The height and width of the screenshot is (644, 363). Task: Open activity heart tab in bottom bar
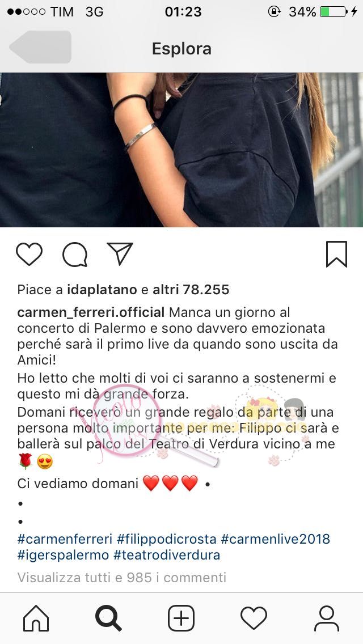tap(254, 618)
